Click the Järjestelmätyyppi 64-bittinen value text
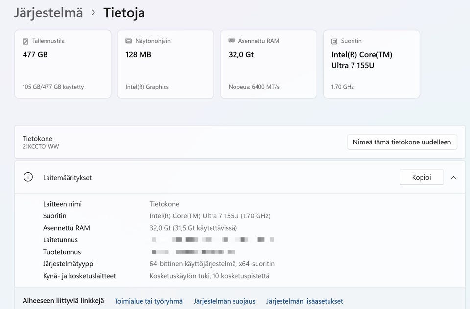The height and width of the screenshot is (309, 470). (x=211, y=264)
